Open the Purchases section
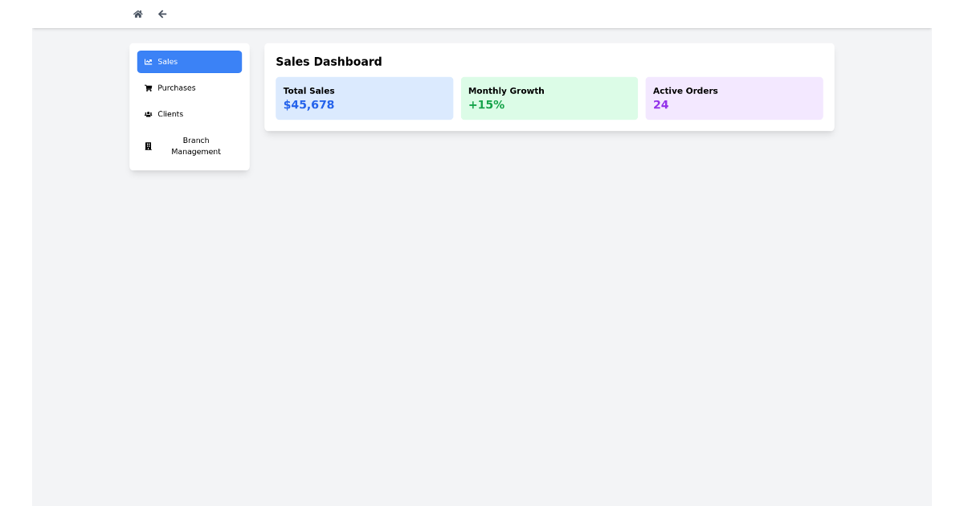 point(175,88)
